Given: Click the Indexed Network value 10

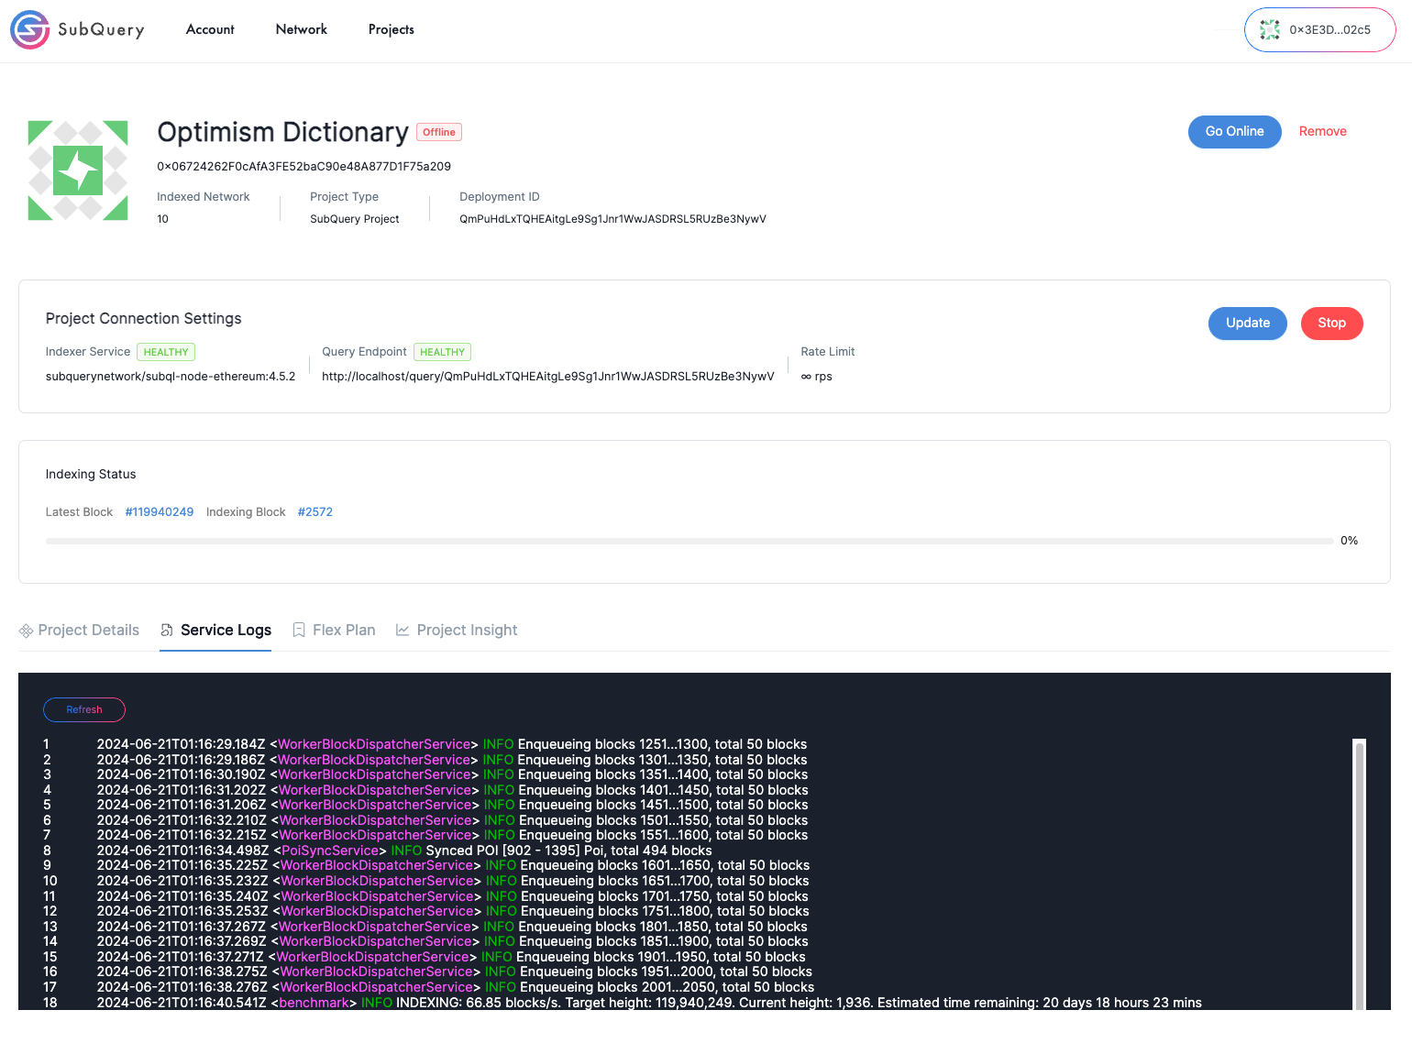Looking at the screenshot, I should [x=162, y=219].
